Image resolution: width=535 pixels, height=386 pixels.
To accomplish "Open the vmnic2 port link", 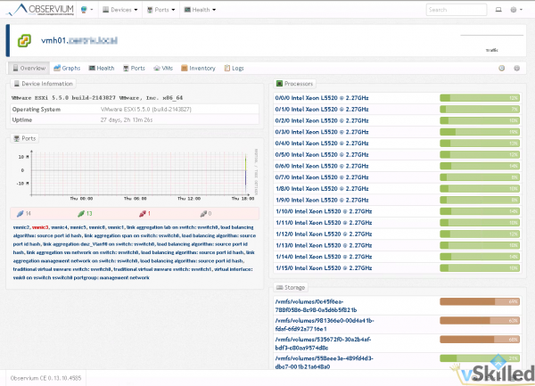I will click(x=21, y=227).
